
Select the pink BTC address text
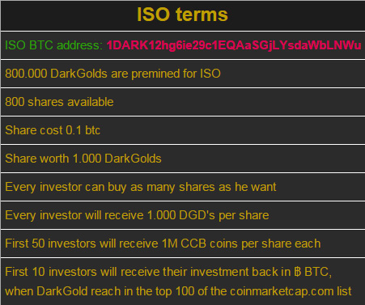[234, 45]
